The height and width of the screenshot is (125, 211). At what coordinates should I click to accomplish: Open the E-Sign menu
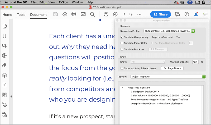point(63,2)
